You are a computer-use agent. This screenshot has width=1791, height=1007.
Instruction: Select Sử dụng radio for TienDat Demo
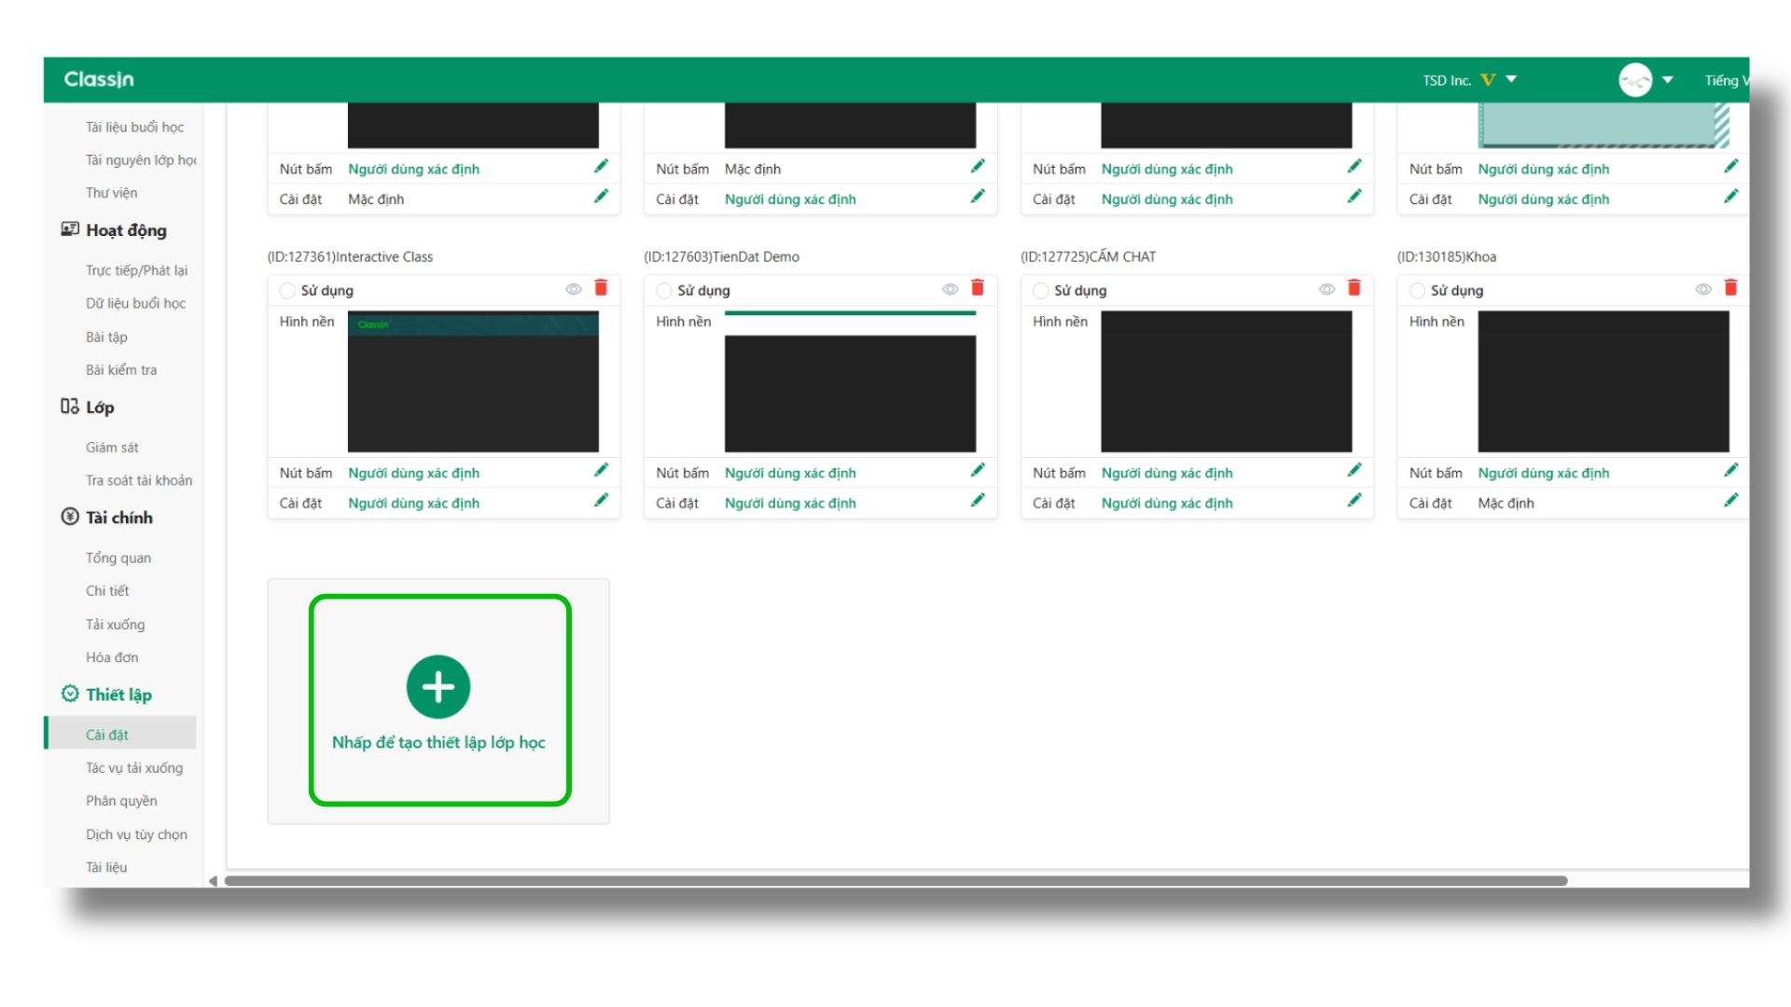pyautogui.click(x=664, y=291)
